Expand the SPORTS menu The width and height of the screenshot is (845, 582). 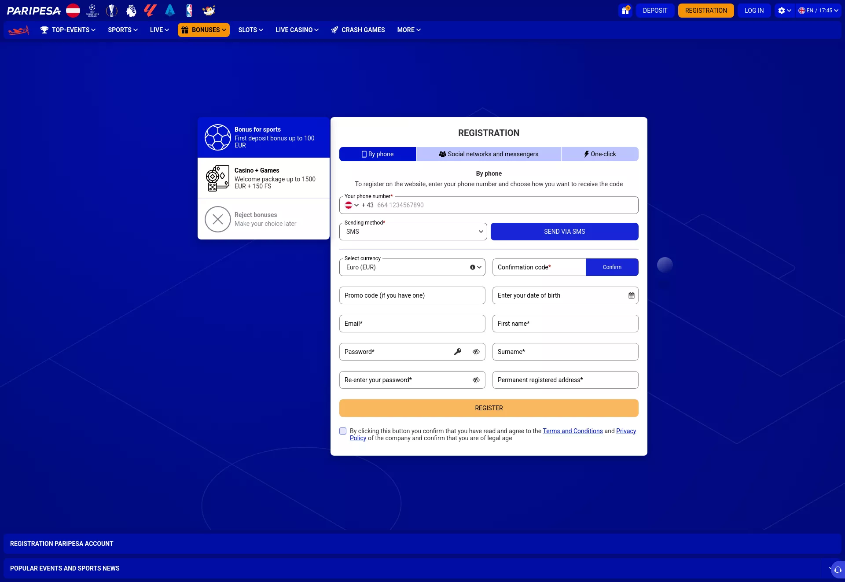(123, 30)
